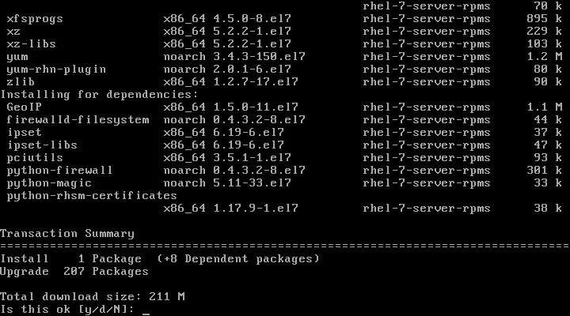Select the yum version 3.4.3-150.el7
This screenshot has height=316, width=570.
[x=259, y=56]
